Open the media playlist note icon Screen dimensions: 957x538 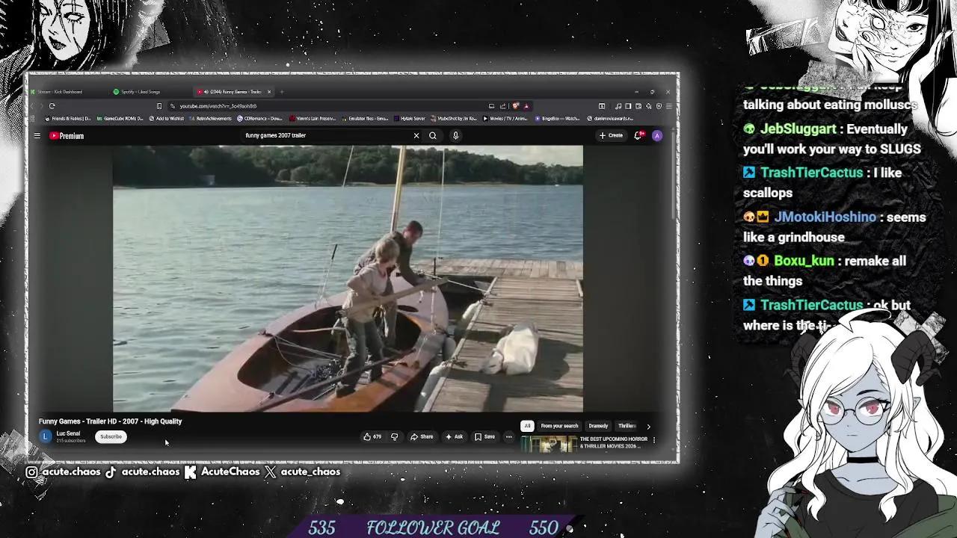coord(618,106)
